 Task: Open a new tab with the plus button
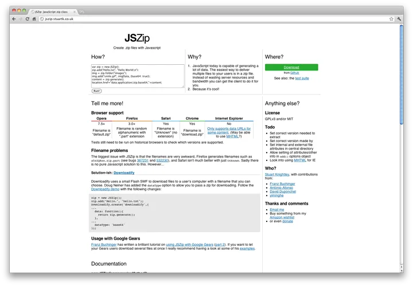pos(81,12)
